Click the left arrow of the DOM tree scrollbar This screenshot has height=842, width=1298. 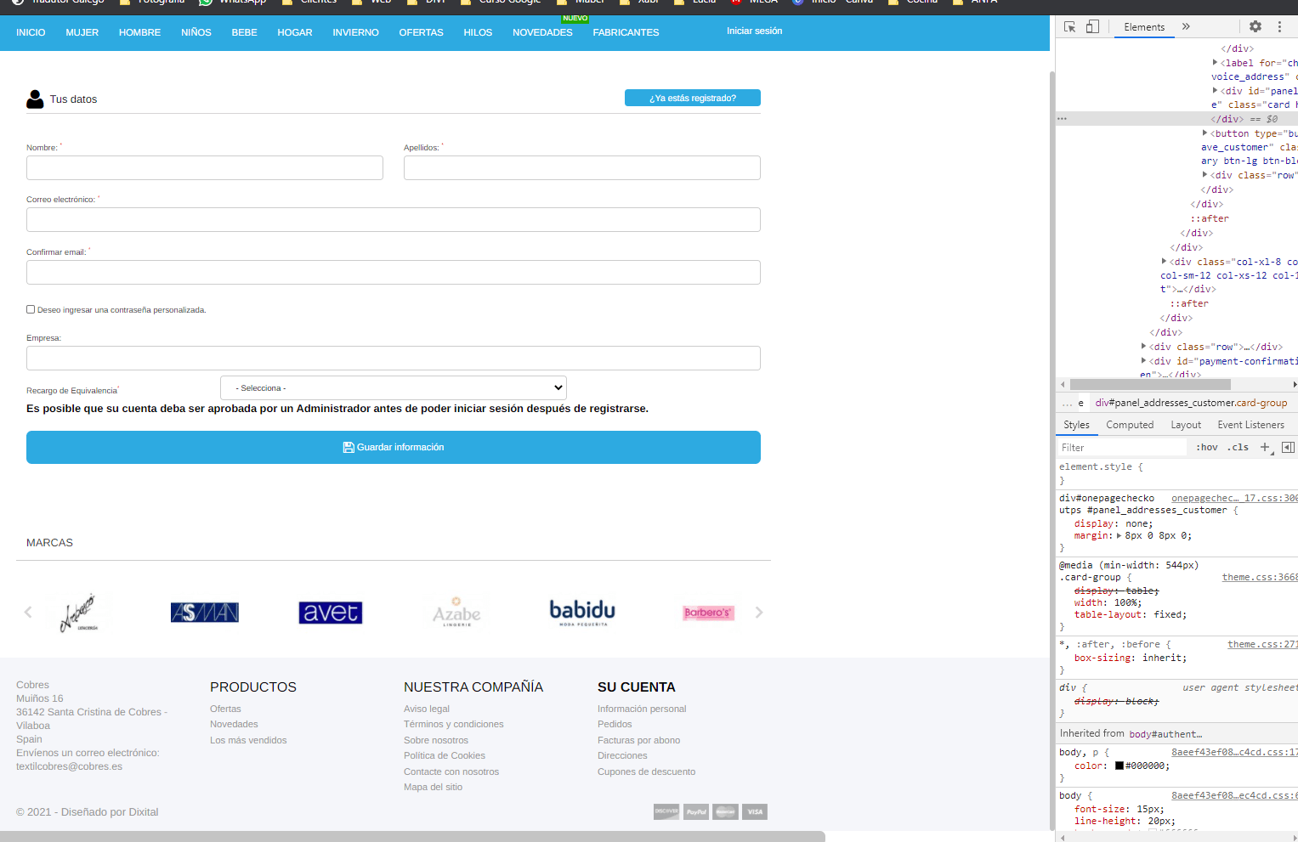(x=1063, y=385)
